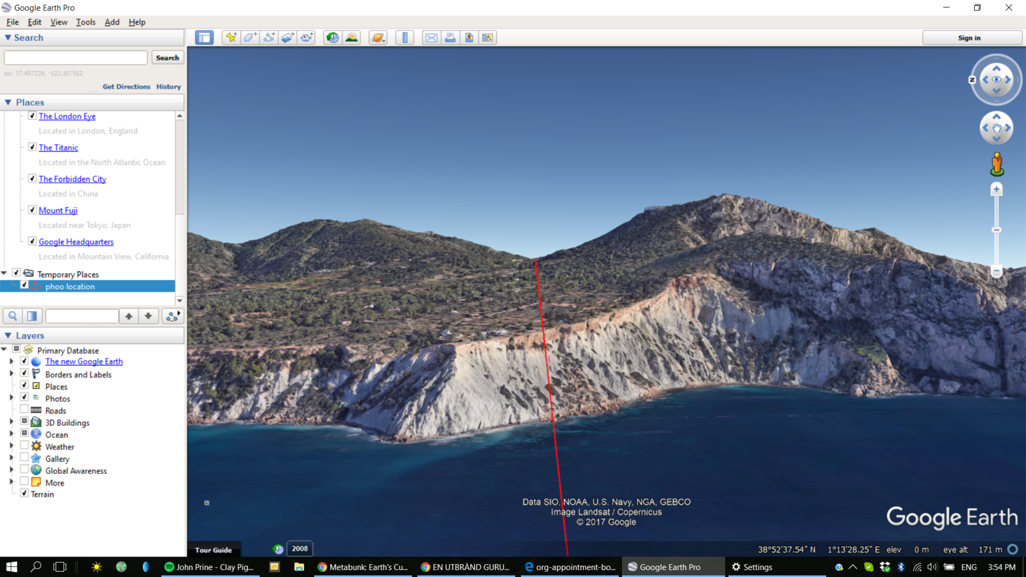
Task: Open the View menu
Action: [58, 22]
